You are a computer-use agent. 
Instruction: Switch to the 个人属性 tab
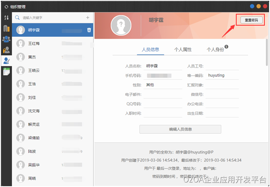point(183,49)
